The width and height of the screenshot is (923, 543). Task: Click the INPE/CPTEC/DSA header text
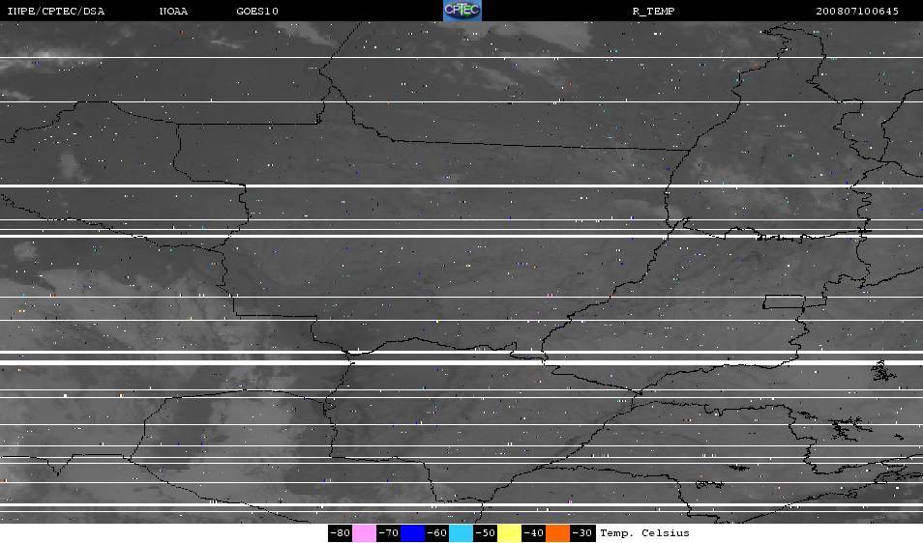click(56, 12)
